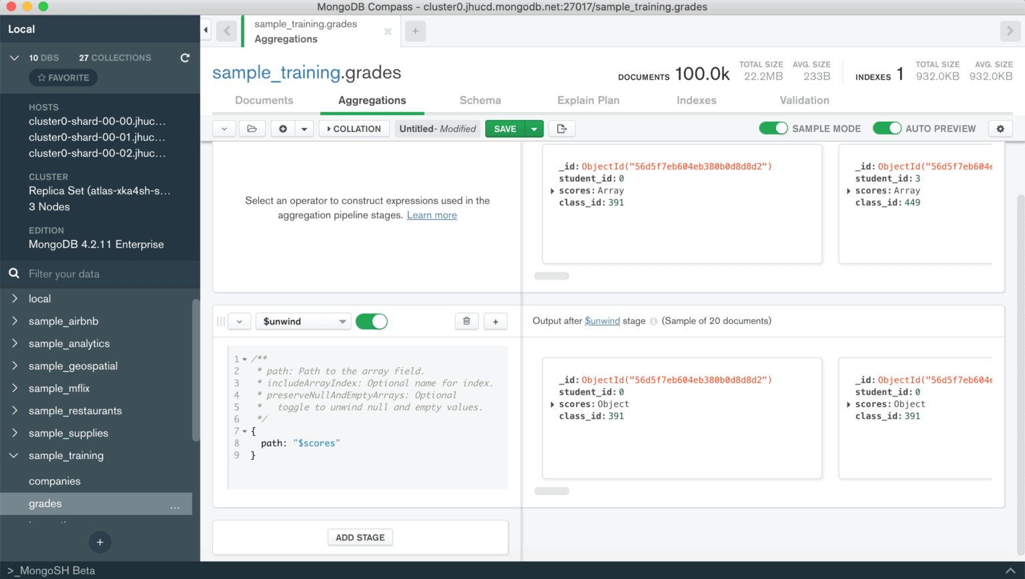Open the Explain Plan tab
Viewport: 1025px width, 579px height.
pos(588,100)
